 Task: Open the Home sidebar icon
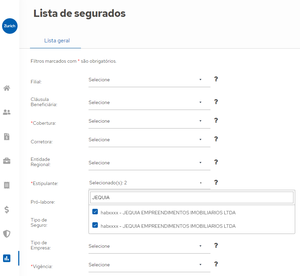[7, 88]
